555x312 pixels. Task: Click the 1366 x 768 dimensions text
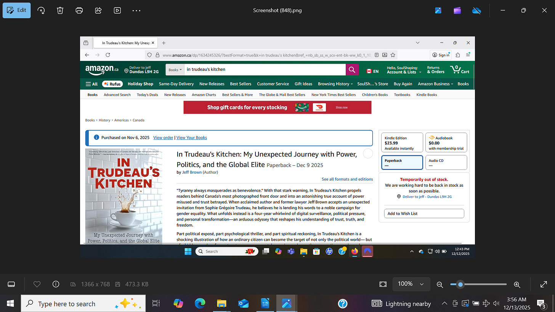coord(95,284)
